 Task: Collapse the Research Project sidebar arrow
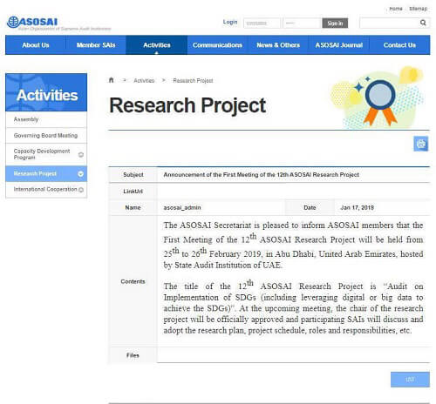(x=81, y=174)
